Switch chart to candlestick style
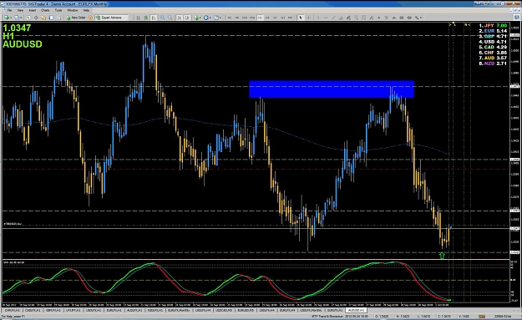This screenshot has width=522, height=320. point(146,18)
